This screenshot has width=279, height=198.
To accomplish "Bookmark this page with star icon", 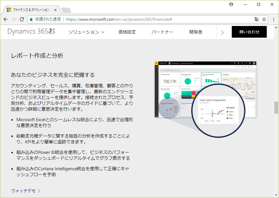I will (x=264, y=19).
